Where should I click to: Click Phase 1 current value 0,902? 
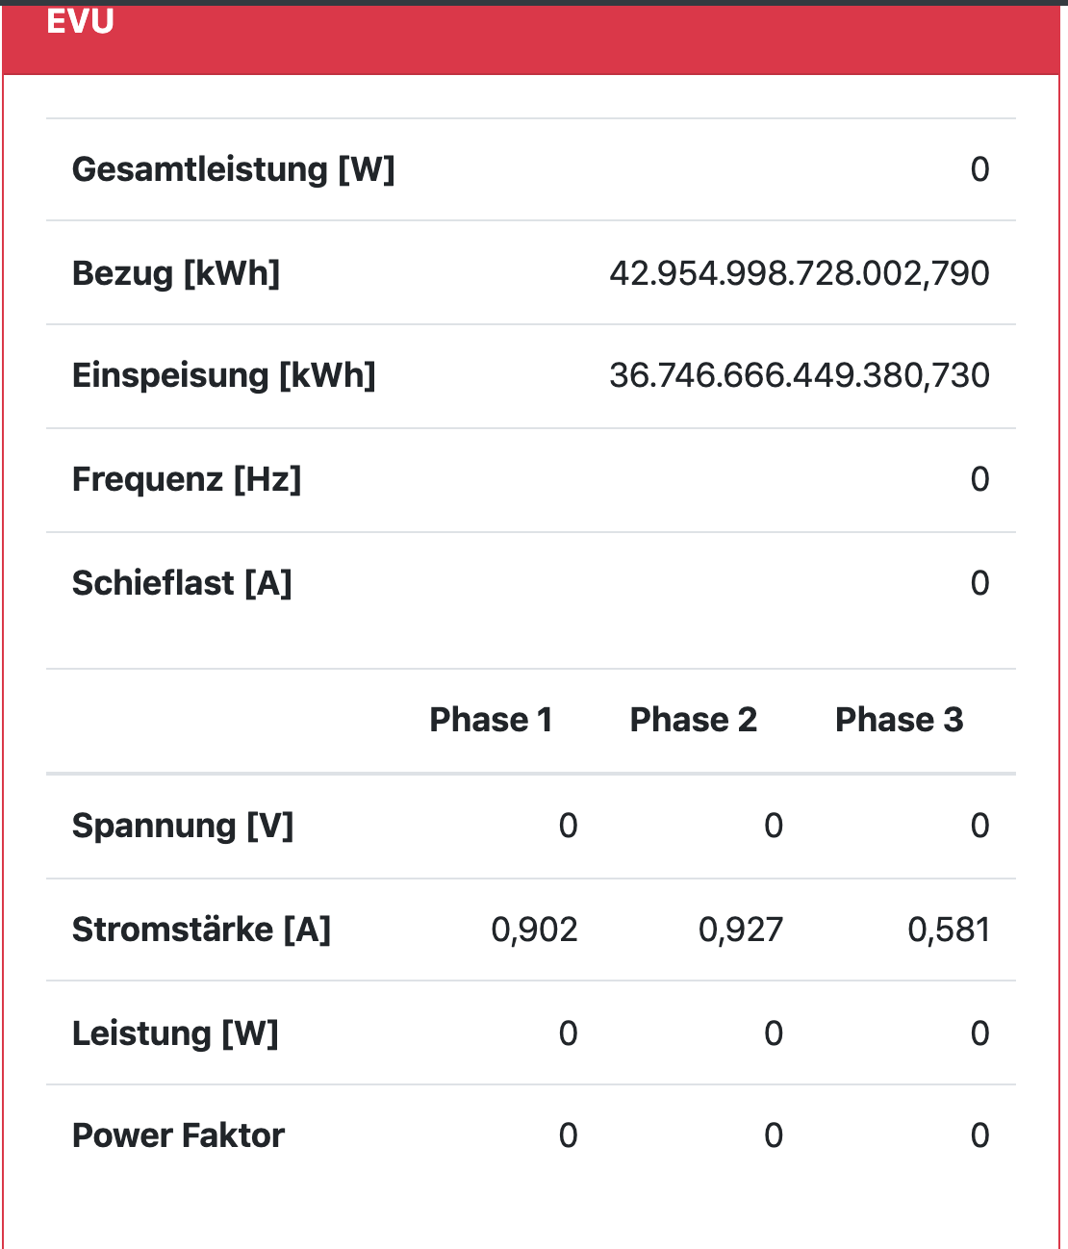tap(534, 930)
